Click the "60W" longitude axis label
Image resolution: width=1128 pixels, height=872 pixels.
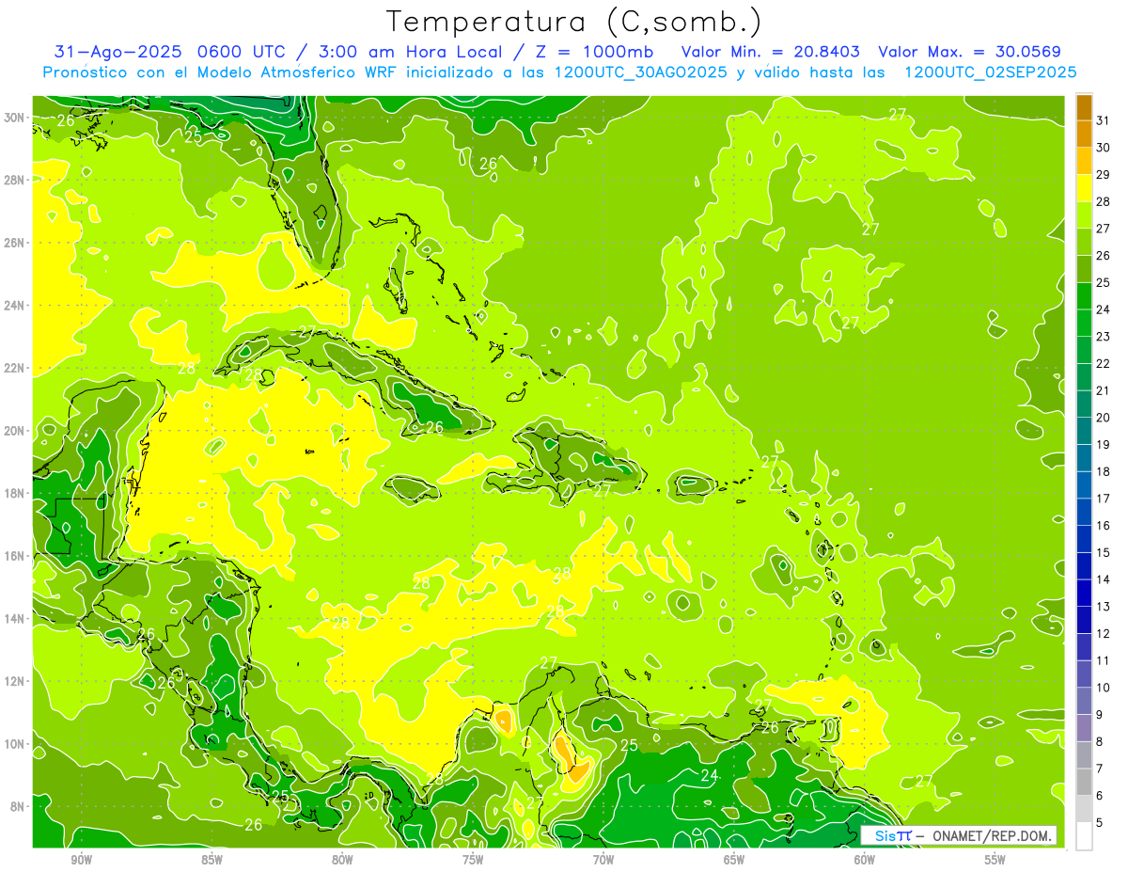(x=865, y=860)
